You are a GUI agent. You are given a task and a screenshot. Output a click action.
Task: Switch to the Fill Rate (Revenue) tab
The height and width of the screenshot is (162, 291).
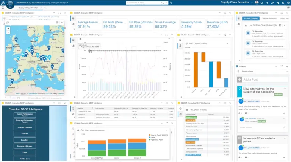click(269, 18)
